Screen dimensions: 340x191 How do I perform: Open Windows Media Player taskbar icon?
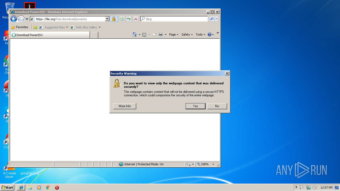click(39, 188)
